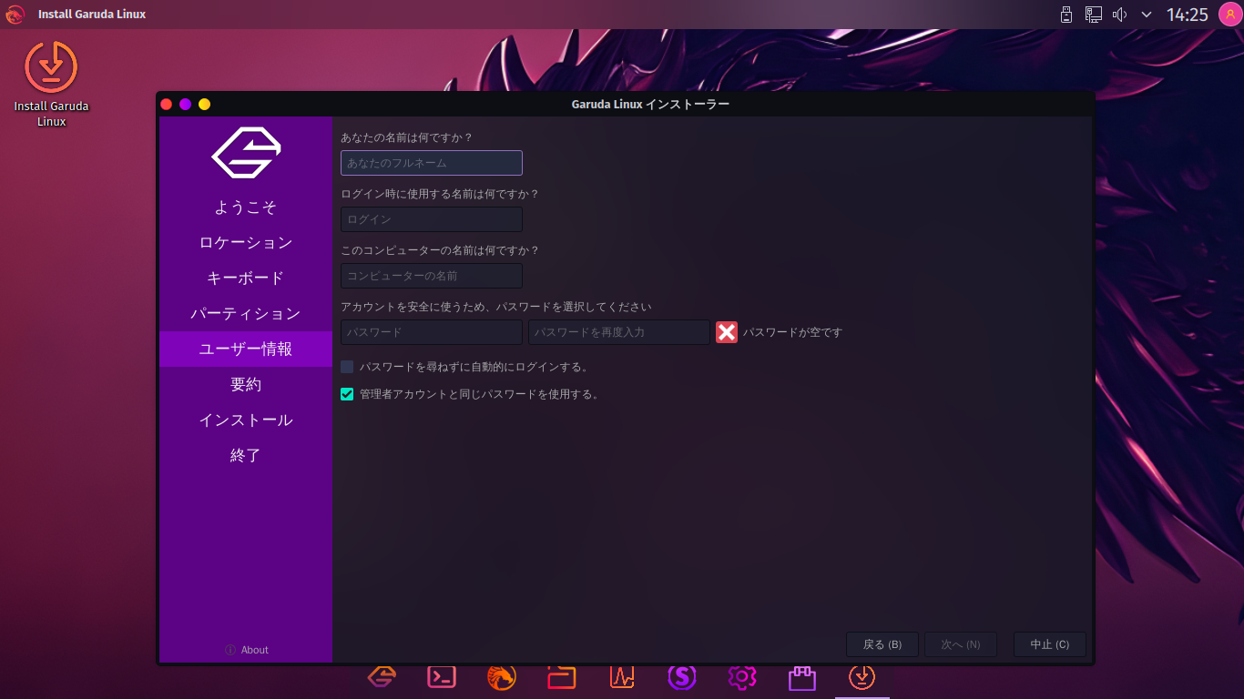Open the network display tray icon
Screen dimensions: 1244x699
[x=1094, y=15]
